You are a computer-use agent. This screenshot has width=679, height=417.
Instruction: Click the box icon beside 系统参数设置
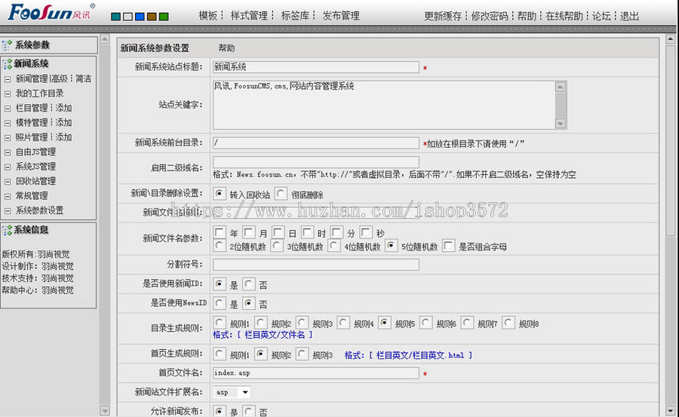click(8, 211)
